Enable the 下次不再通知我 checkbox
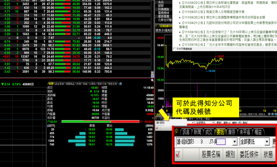Image resolution: width=277 pixels, height=167 pixels. [x=173, y=49]
